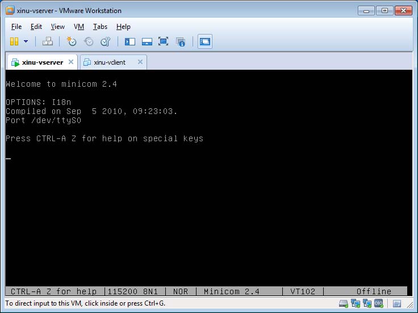
Task: Toggle the thumbnail bar icon
Action: point(147,41)
